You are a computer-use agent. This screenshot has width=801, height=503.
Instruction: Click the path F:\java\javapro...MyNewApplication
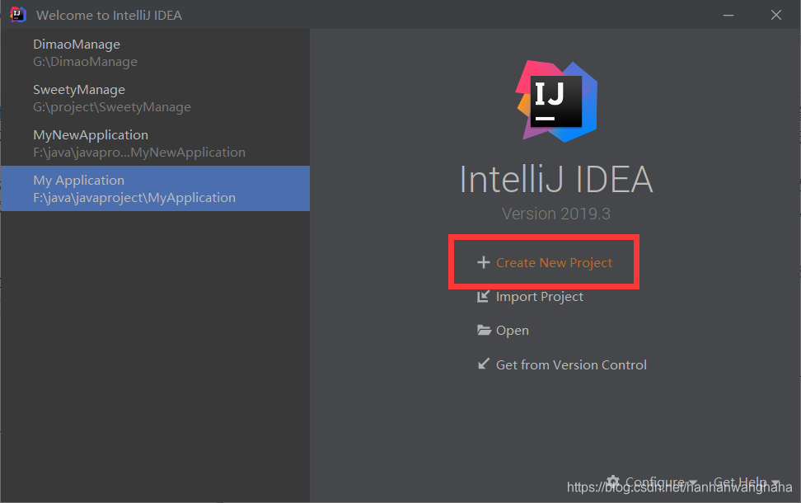139,153
